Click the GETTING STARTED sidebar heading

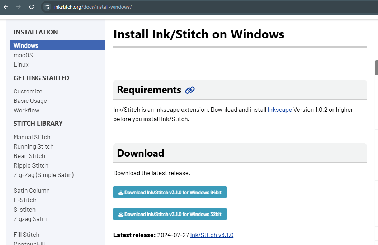42,78
